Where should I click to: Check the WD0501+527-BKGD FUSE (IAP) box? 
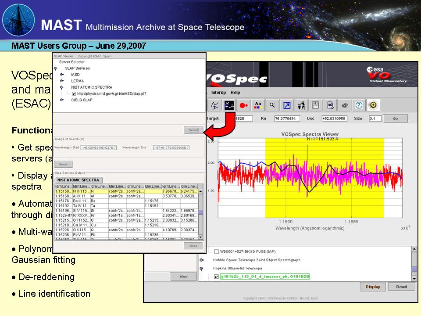[216, 252]
